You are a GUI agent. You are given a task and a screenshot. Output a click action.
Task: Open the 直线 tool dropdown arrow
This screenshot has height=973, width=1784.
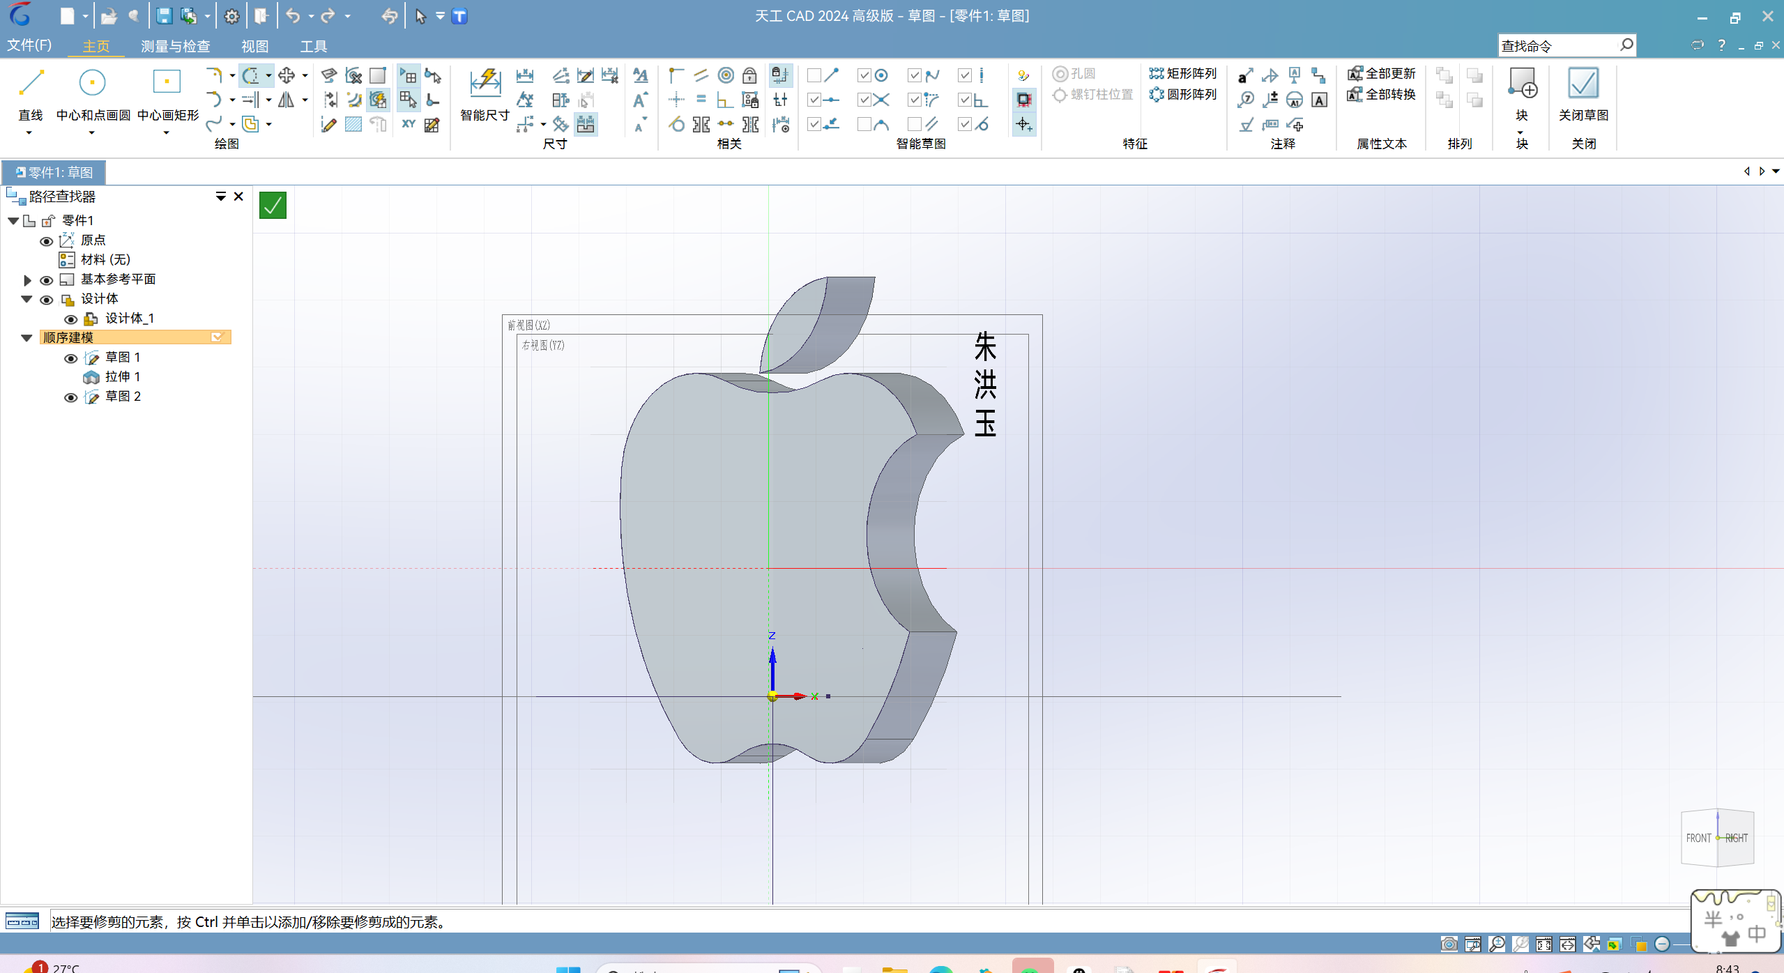tap(29, 132)
